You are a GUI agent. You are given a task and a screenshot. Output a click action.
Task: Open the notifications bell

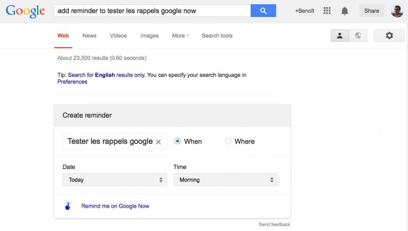click(x=345, y=11)
